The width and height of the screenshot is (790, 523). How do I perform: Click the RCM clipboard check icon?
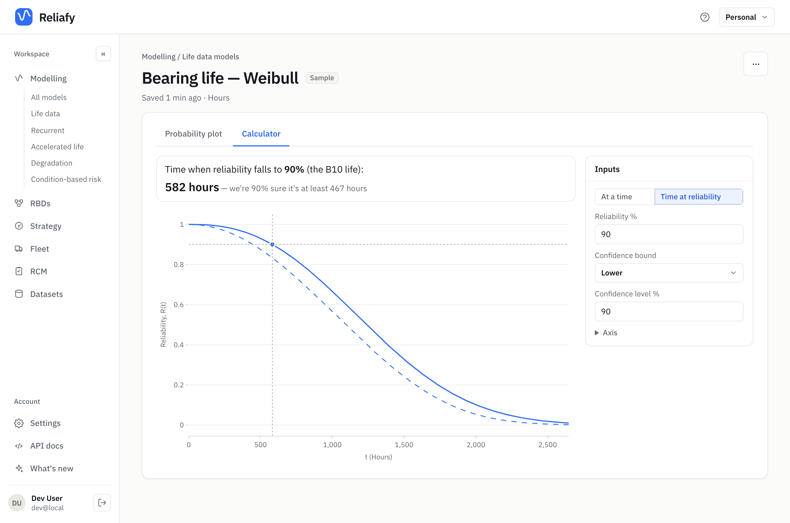click(x=19, y=271)
